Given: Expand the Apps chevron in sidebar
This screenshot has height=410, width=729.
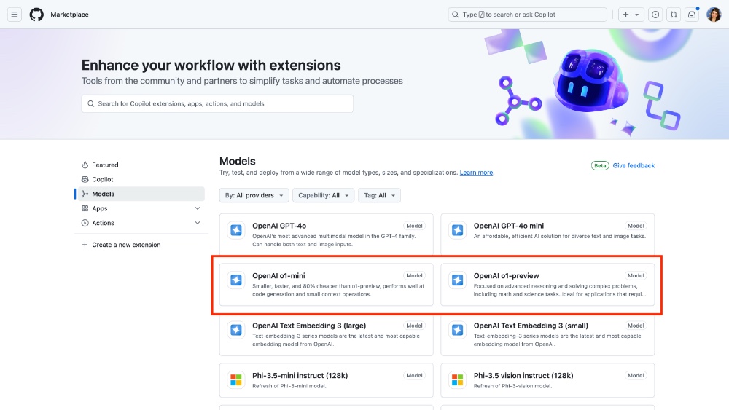Looking at the screenshot, I should pyautogui.click(x=198, y=208).
